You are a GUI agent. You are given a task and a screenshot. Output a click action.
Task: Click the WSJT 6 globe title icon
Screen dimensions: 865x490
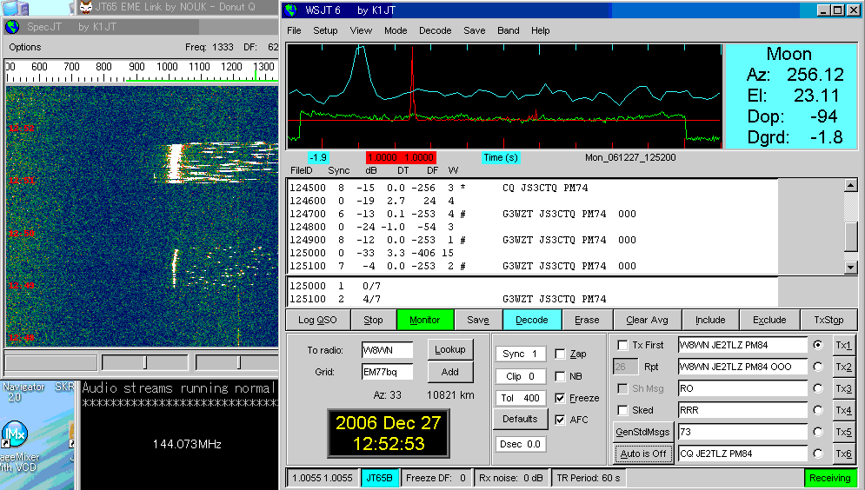pos(291,10)
